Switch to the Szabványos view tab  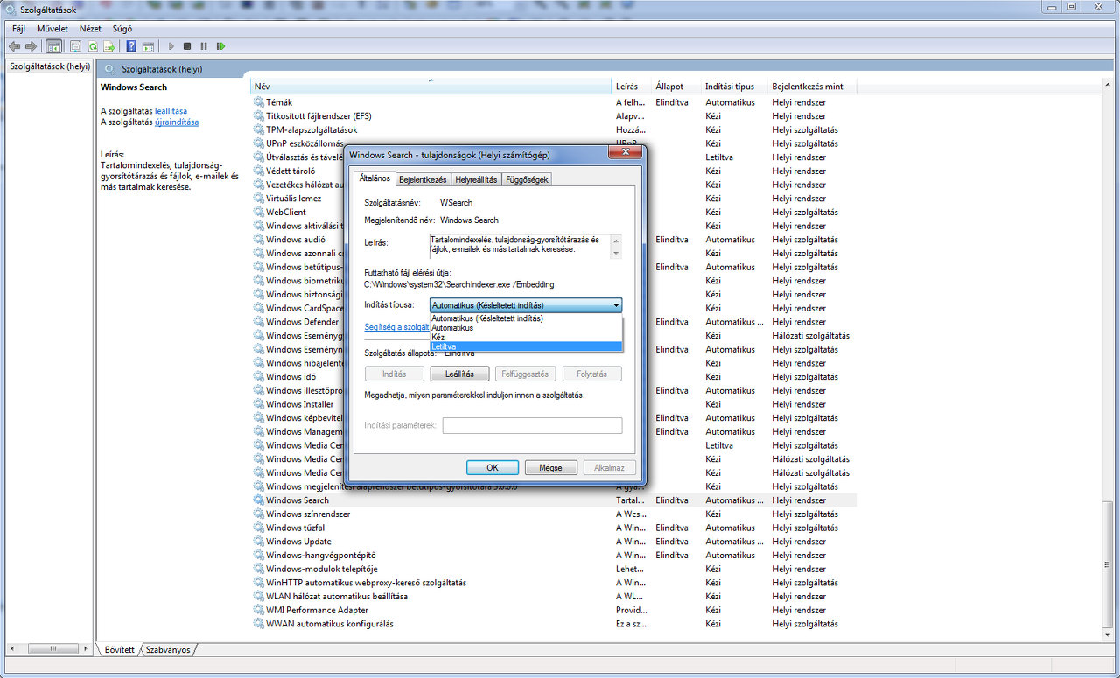tap(168, 650)
